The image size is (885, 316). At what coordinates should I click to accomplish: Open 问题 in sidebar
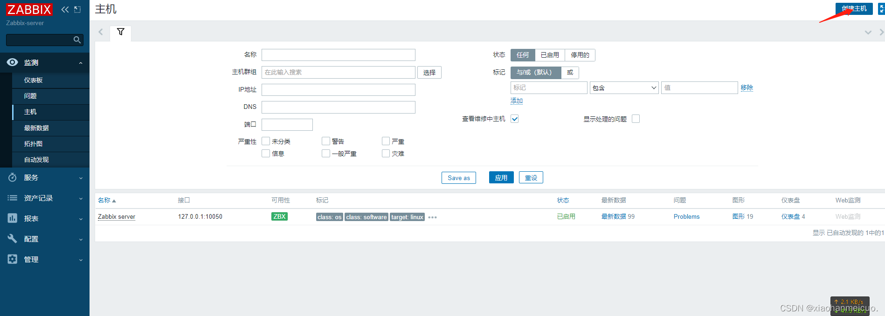51,96
